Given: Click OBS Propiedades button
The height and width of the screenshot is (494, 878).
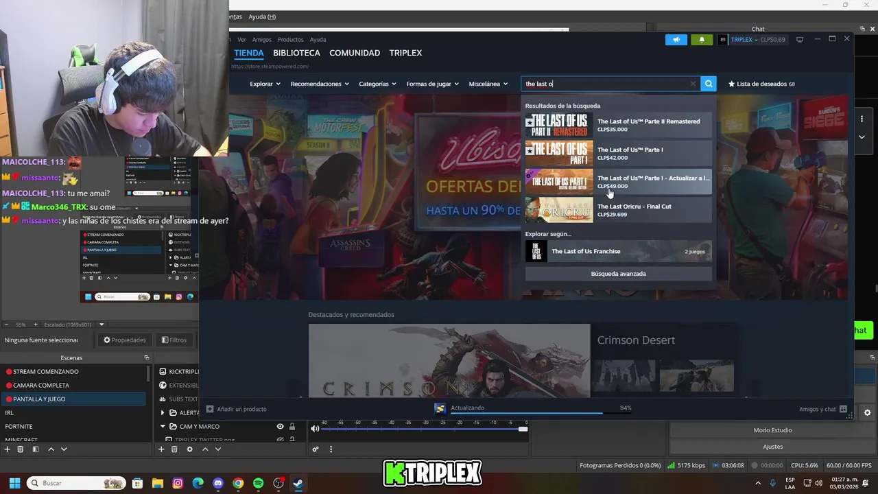Looking at the screenshot, I should coord(125,340).
